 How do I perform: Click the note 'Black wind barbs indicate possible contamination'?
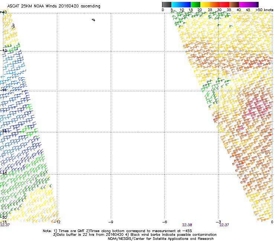pos(174,235)
